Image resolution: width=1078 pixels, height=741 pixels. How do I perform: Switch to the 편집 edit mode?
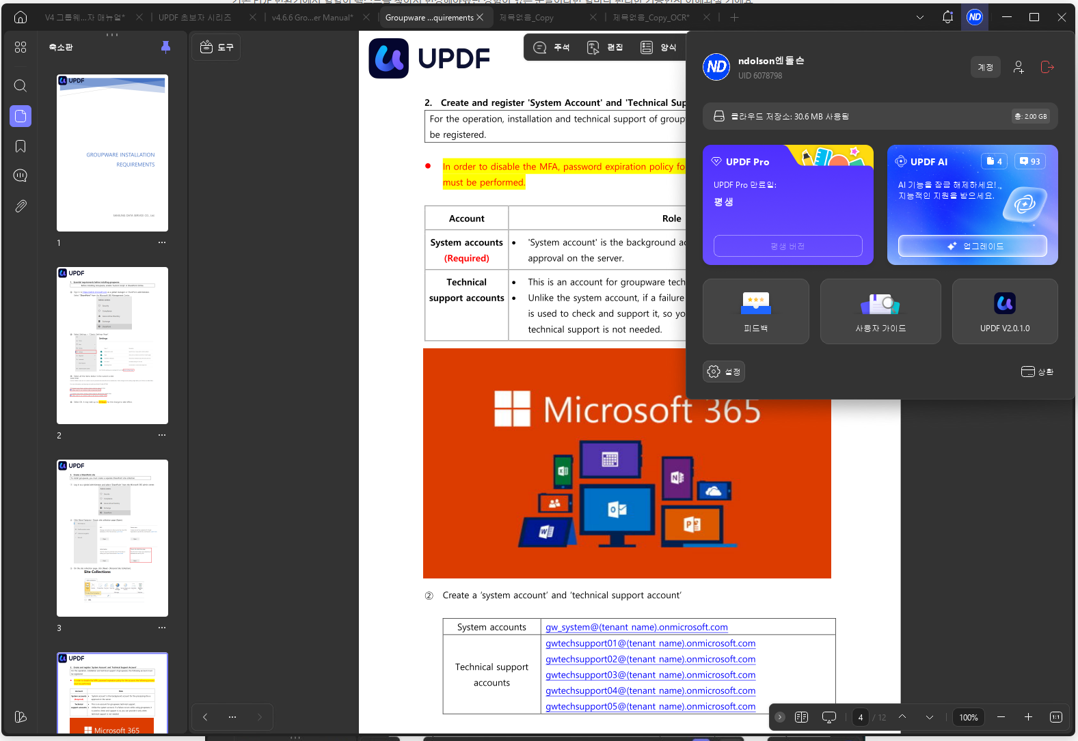tap(605, 47)
